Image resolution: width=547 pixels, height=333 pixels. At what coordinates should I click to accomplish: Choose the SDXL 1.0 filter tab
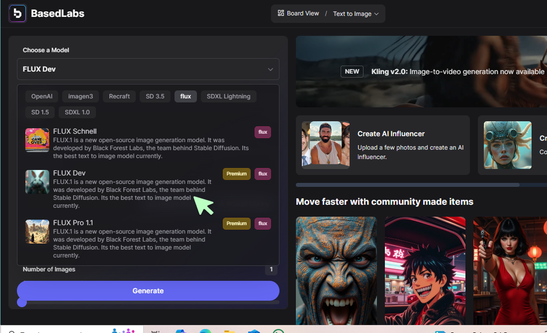click(77, 112)
